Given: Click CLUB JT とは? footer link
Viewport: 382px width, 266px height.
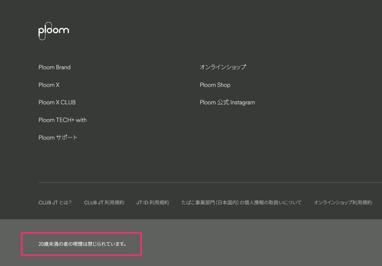Looking at the screenshot, I should coord(55,202).
